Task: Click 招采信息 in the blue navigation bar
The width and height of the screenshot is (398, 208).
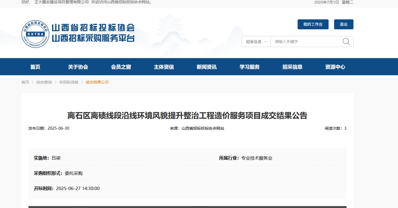Action: (292, 67)
